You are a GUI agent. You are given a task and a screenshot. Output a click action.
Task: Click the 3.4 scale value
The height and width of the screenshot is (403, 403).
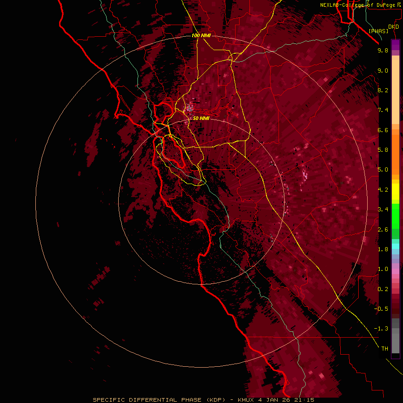pos(383,210)
